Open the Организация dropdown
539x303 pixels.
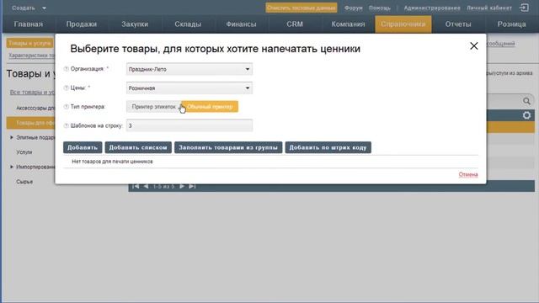pyautogui.click(x=189, y=69)
